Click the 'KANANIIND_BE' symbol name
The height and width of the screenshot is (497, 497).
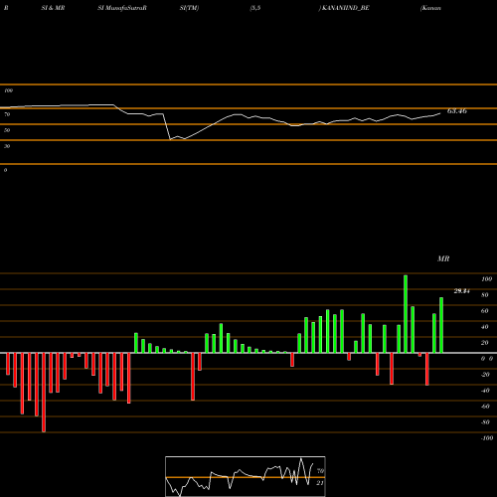[x=346, y=8]
